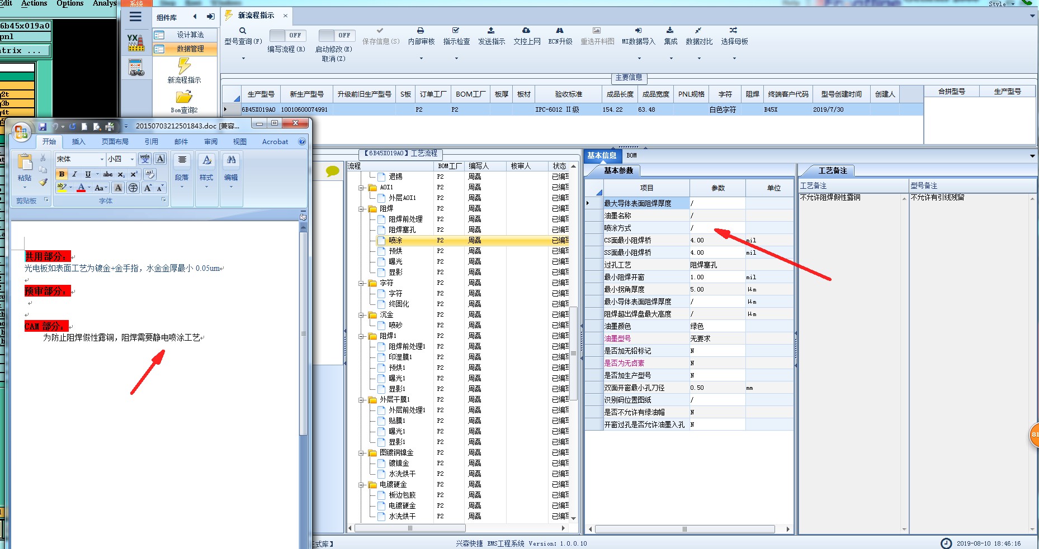Click the MI数据导入 toolbar button
Image resolution: width=1039 pixels, height=549 pixels.
(x=638, y=36)
